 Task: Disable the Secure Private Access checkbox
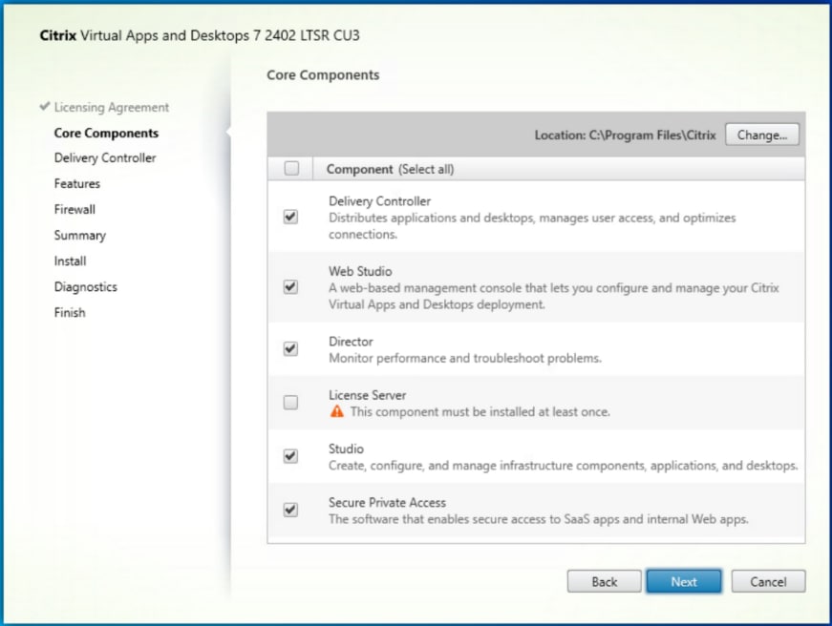(290, 510)
